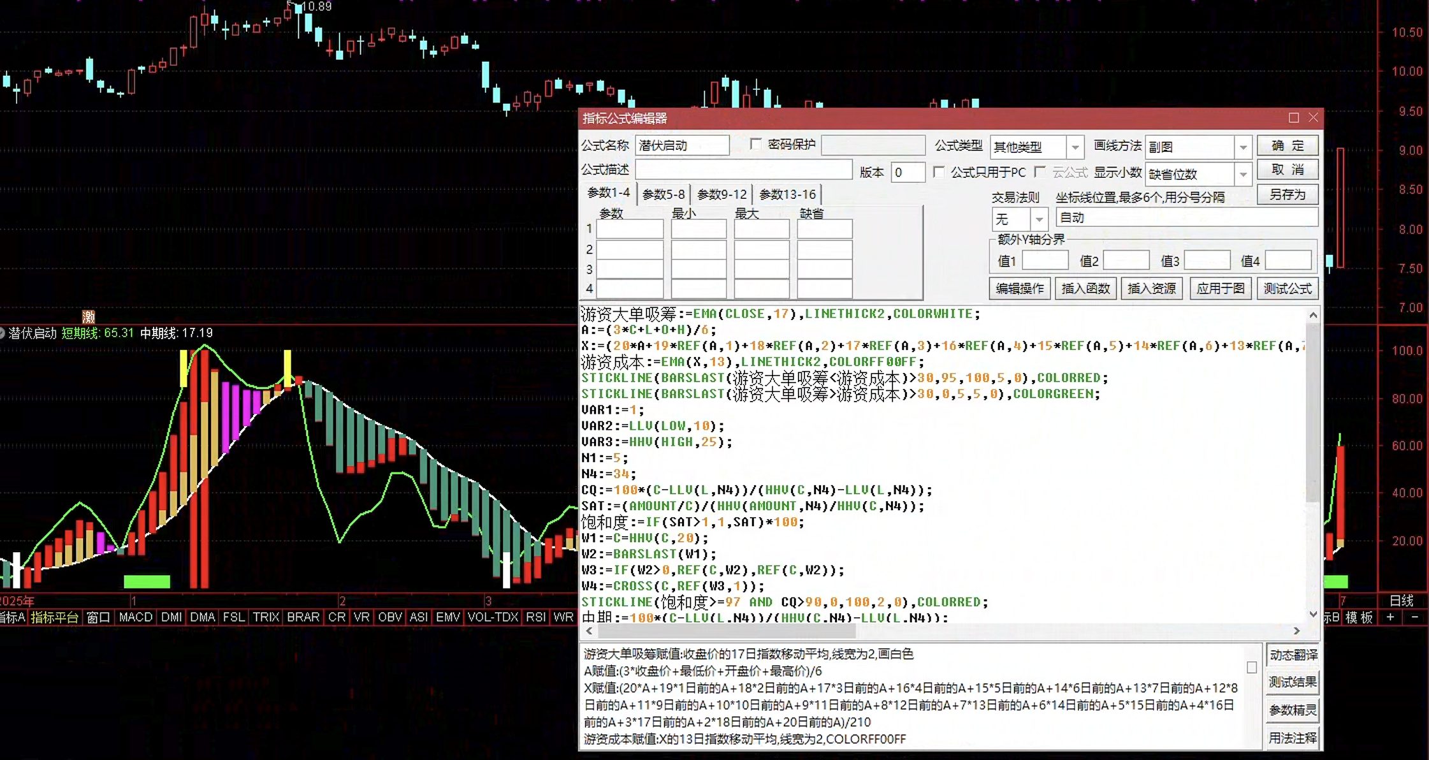Click the 模板 label on indicator bar

[x=1359, y=617]
